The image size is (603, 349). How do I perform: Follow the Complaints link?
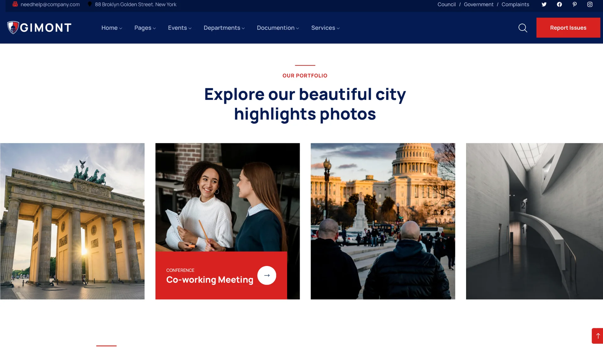(x=515, y=4)
